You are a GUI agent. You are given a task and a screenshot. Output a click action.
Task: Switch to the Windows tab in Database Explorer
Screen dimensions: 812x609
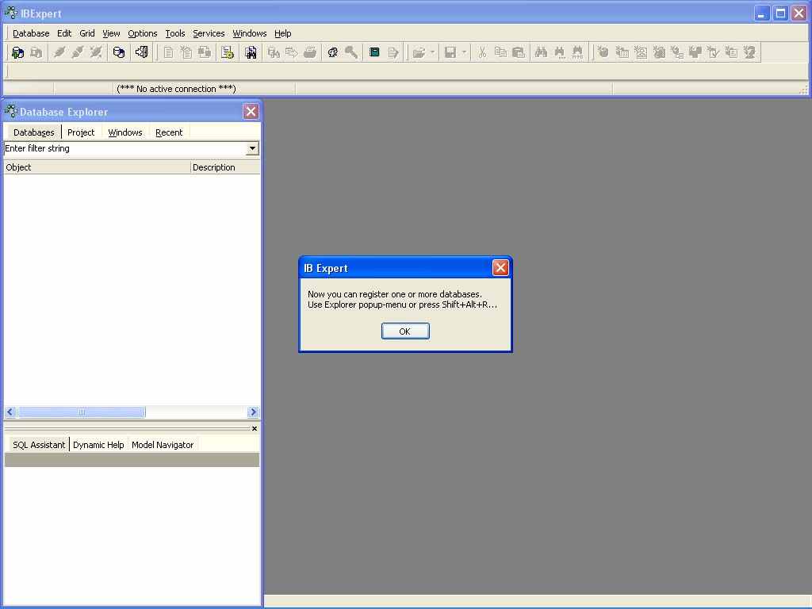124,132
